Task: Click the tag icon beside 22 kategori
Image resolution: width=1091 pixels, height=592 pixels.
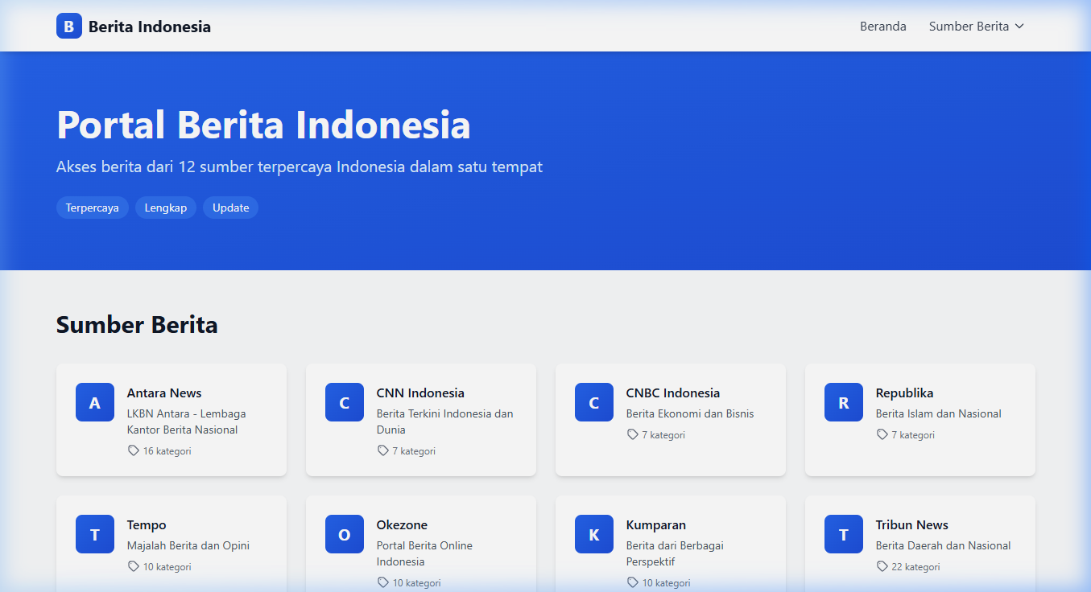Action: pos(882,566)
